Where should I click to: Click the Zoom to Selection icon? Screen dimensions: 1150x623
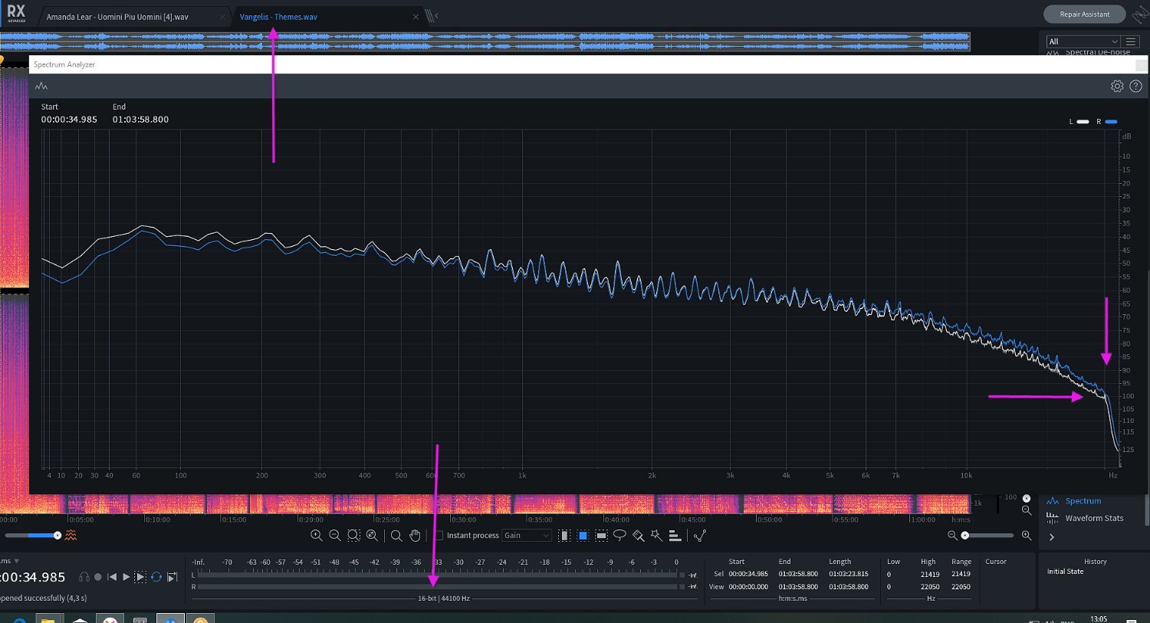[353, 536]
